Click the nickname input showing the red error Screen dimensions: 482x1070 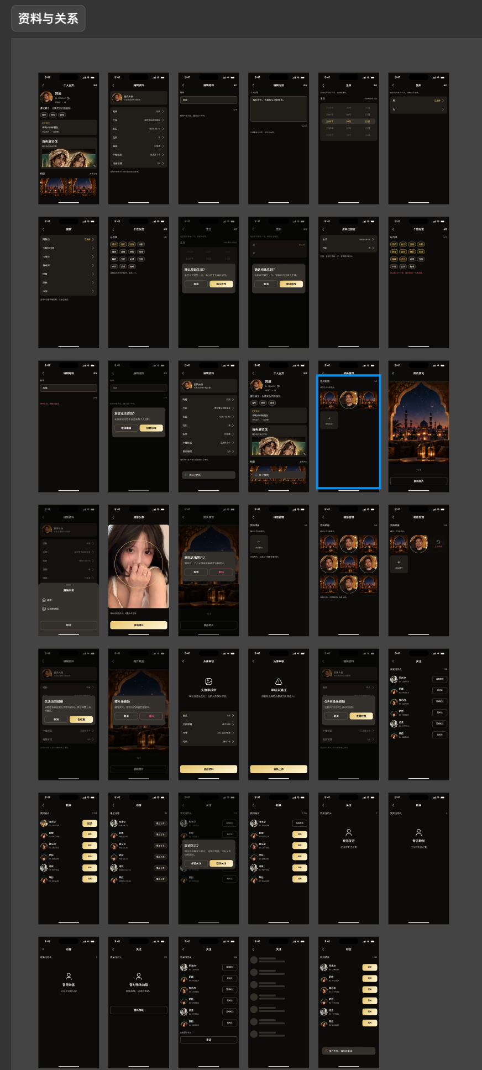click(69, 388)
